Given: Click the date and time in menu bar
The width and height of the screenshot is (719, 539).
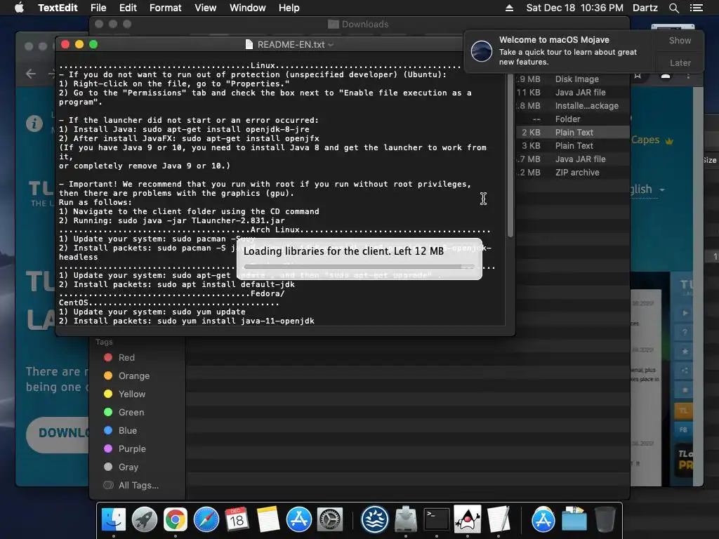Looking at the screenshot, I should [x=574, y=8].
